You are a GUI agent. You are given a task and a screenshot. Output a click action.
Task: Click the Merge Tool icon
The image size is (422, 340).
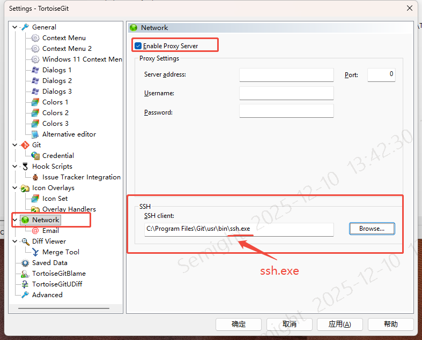point(35,252)
